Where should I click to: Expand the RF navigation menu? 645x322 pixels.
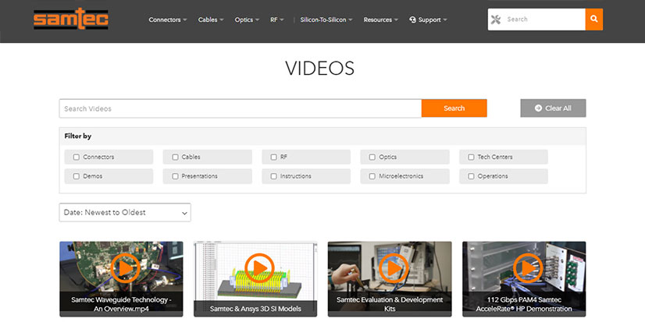coord(277,19)
